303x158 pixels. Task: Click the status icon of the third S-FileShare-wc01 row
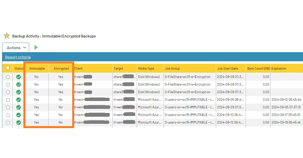pos(18,92)
